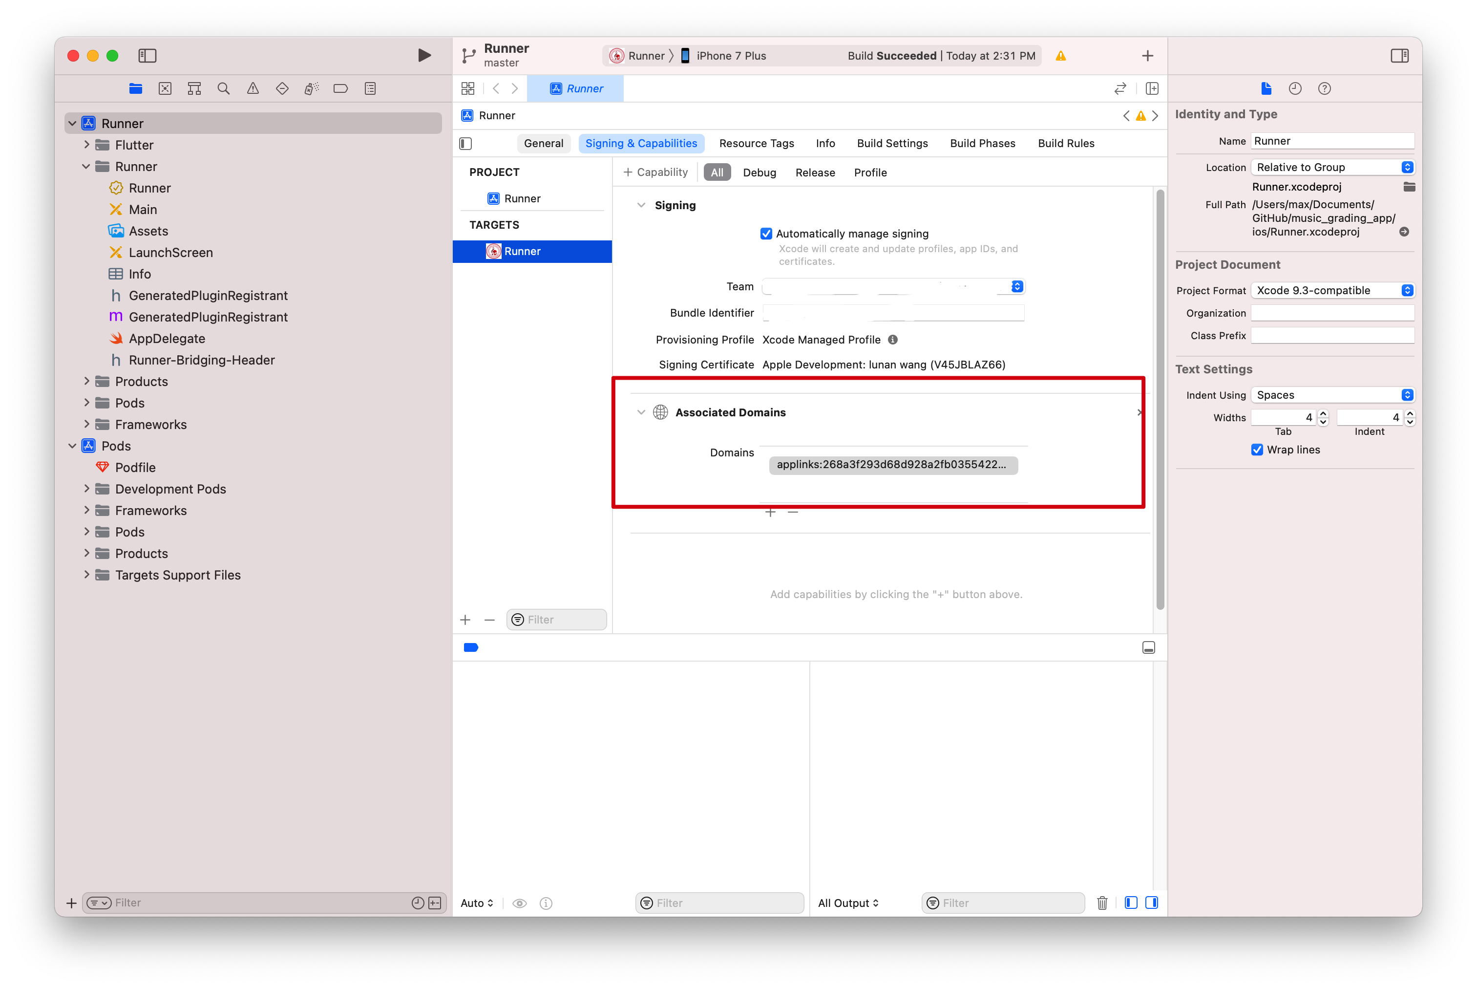Toggle the Wrap lines checkbox
The height and width of the screenshot is (989, 1477).
pyautogui.click(x=1257, y=450)
